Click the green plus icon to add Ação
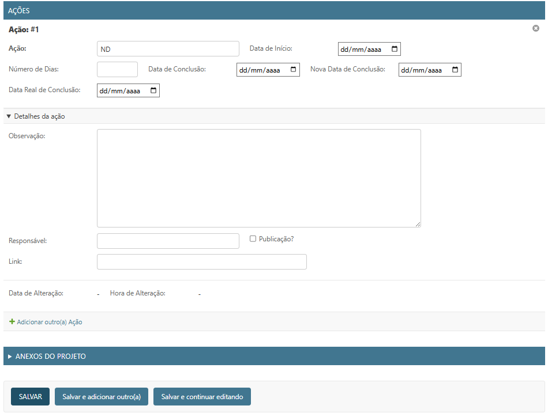This screenshot has height=417, width=548. (x=12, y=321)
